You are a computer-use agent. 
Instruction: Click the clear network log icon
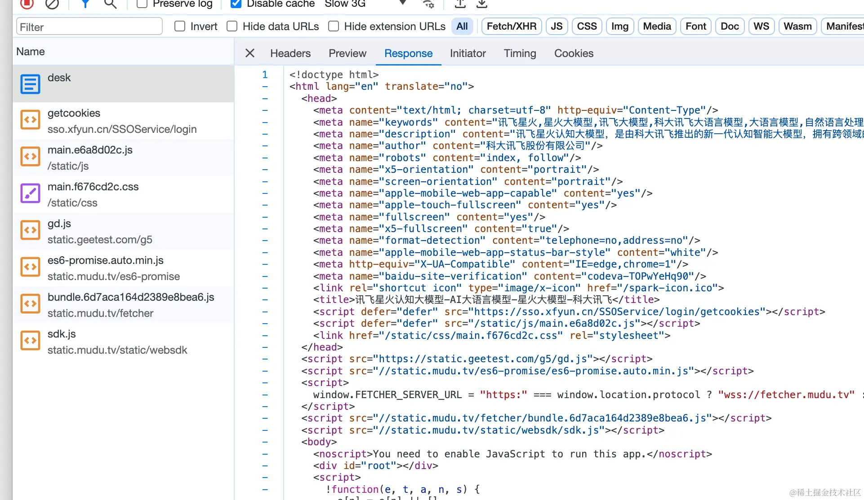pos(52,4)
